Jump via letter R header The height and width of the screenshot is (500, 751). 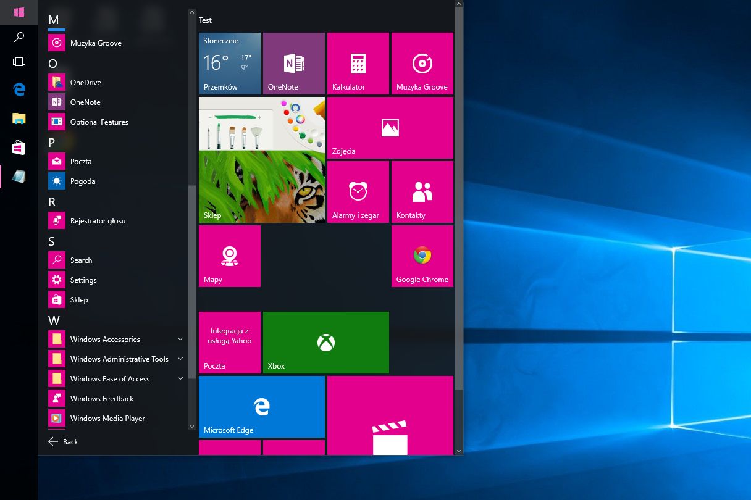[52, 202]
